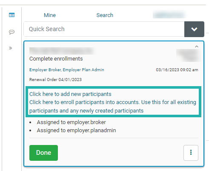The image size is (209, 171).
Task: Select the Complete enrollments task title
Action: tap(56, 59)
